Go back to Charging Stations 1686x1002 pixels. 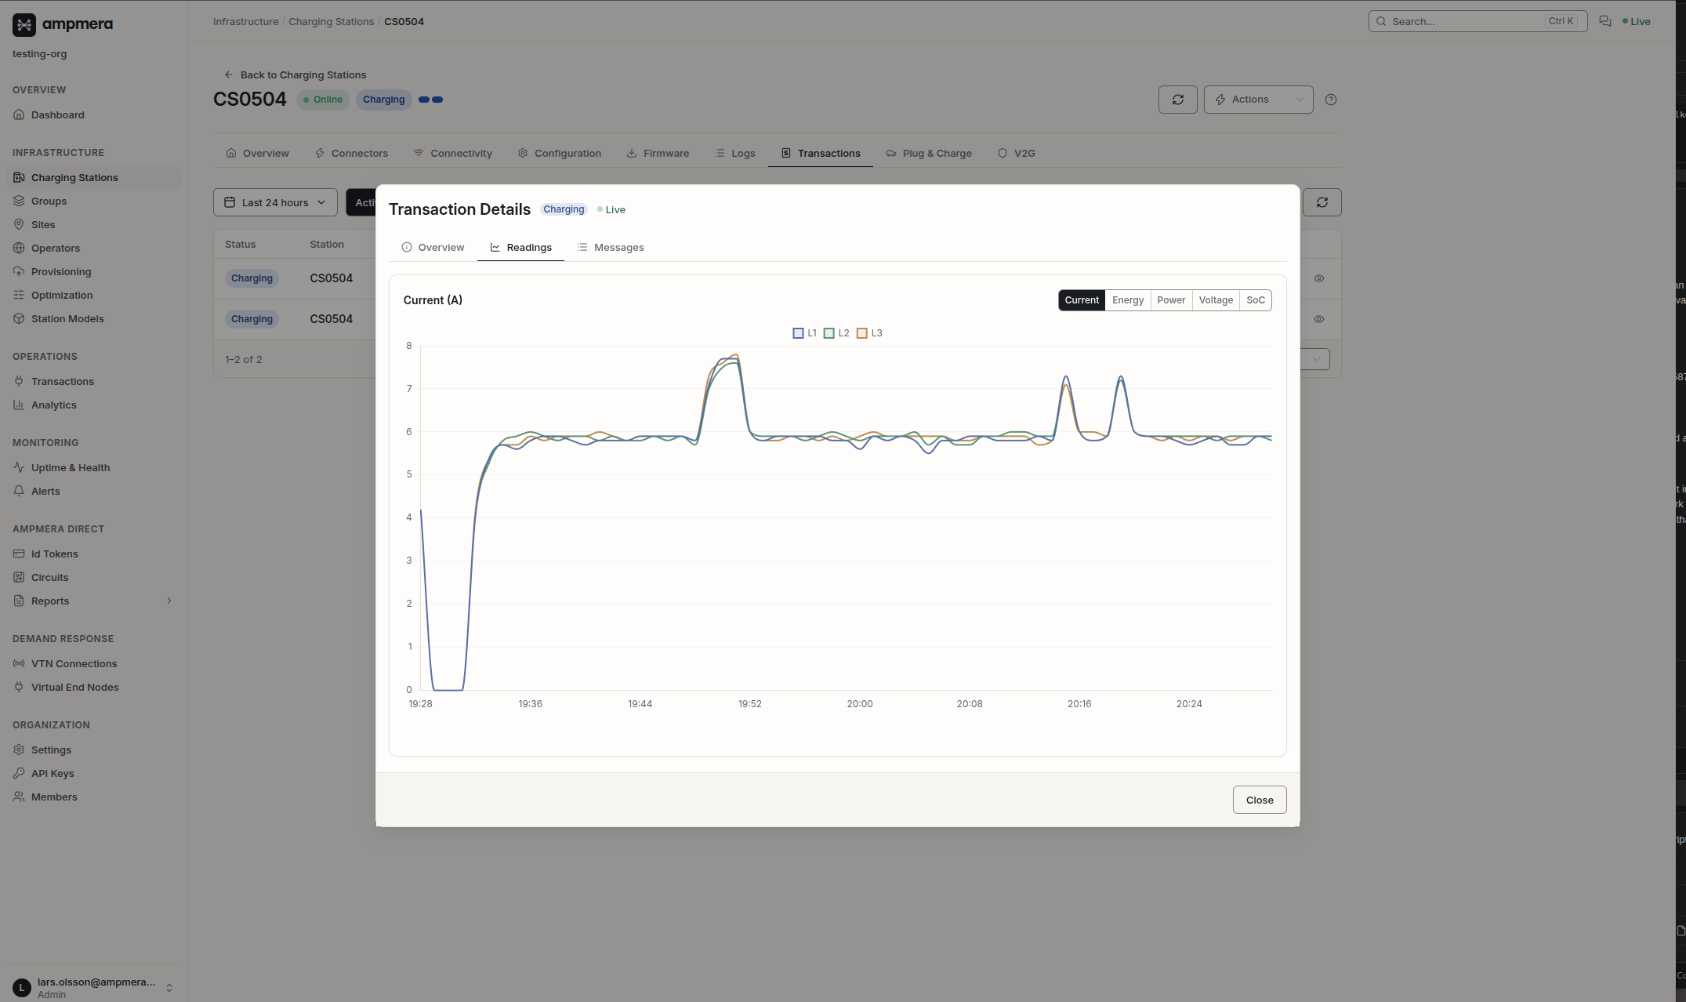tap(295, 74)
